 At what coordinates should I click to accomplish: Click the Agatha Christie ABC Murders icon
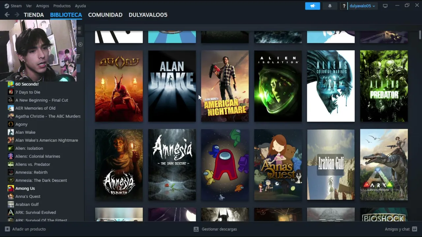[11, 116]
